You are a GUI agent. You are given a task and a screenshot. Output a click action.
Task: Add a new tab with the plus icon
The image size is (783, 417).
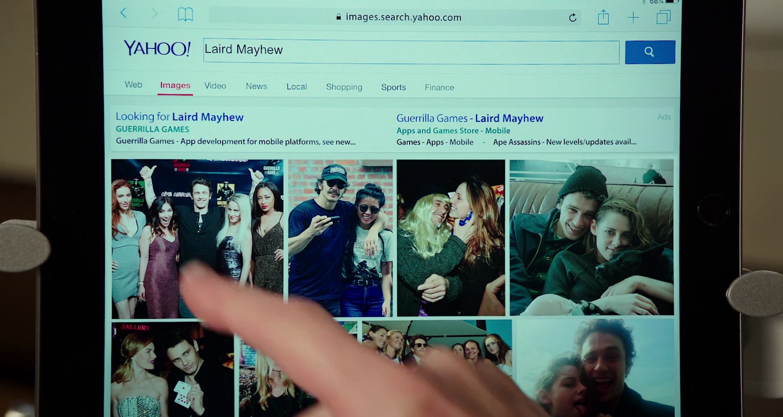[633, 18]
